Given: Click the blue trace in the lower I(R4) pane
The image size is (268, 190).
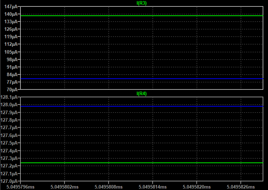Looking at the screenshot, I should [142, 106].
